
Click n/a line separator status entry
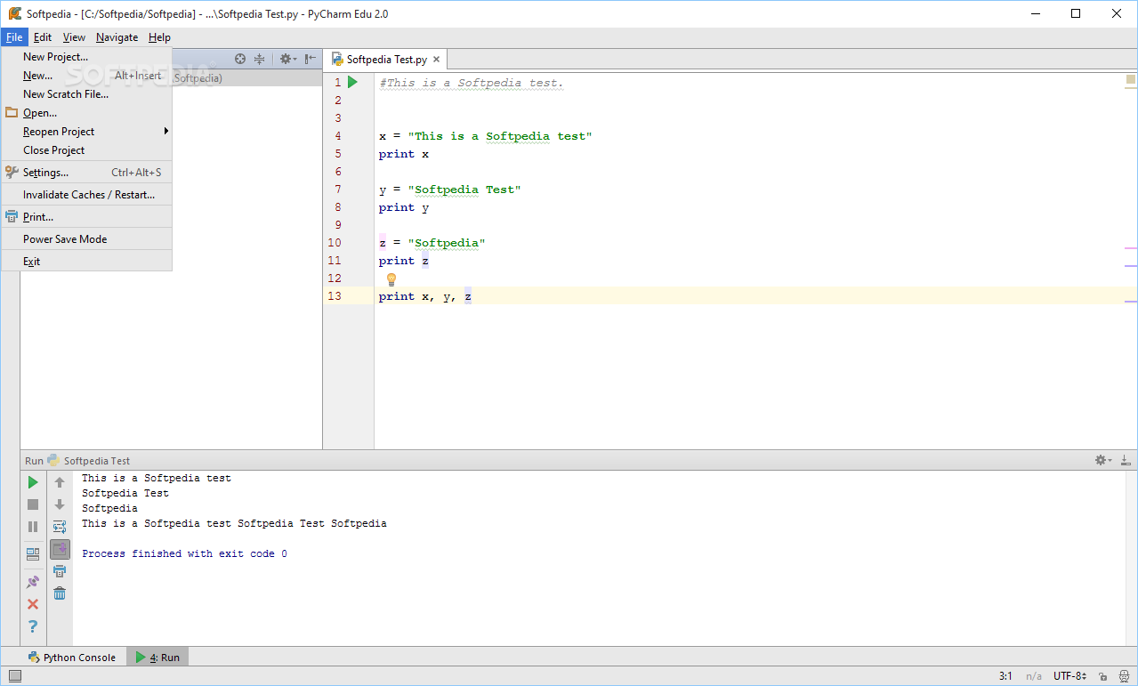tap(1034, 676)
